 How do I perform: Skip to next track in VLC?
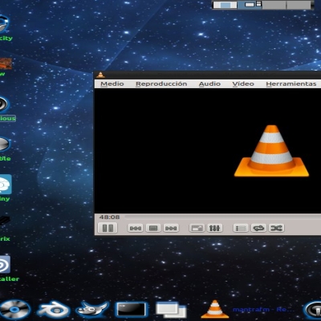[x=171, y=228]
